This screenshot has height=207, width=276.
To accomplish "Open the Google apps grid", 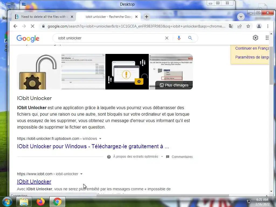I will click(267, 38).
